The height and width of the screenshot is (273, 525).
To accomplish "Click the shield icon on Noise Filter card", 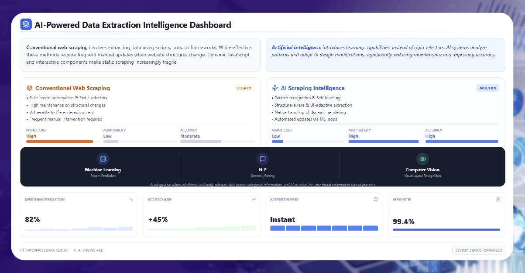I will (498, 199).
